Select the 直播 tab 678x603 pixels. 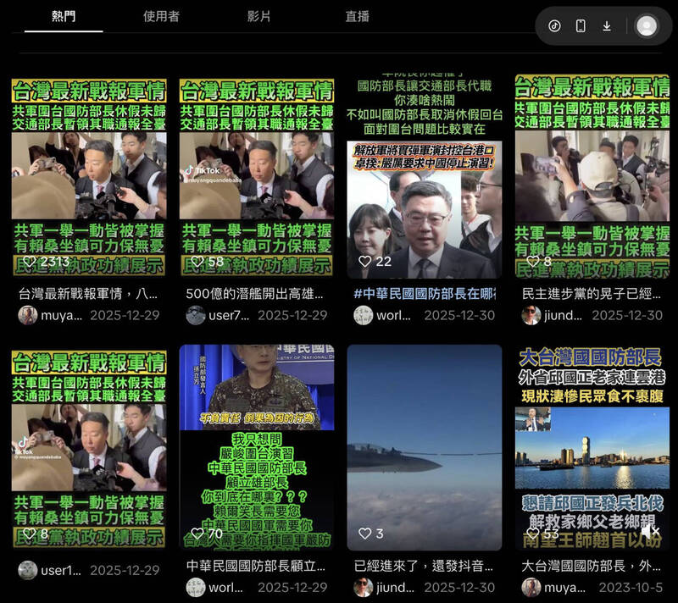pyautogui.click(x=357, y=16)
